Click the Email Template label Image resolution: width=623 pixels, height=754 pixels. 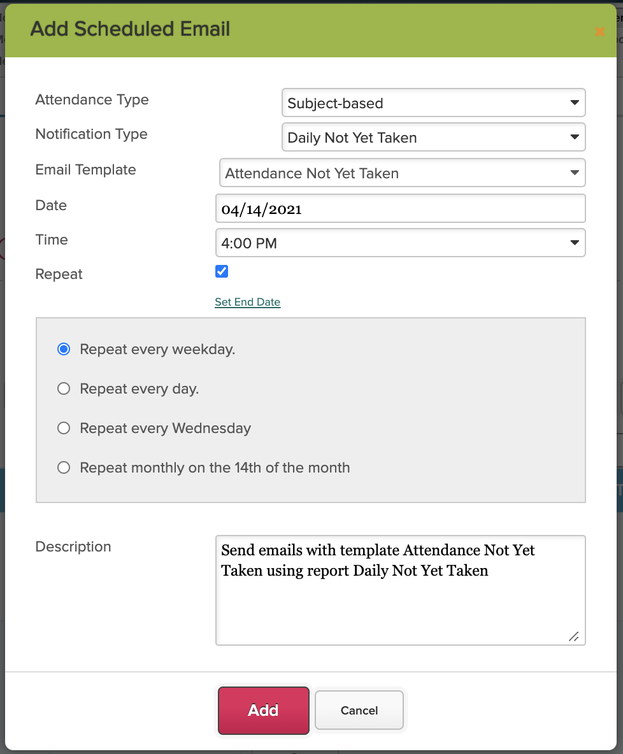pyautogui.click(x=85, y=170)
